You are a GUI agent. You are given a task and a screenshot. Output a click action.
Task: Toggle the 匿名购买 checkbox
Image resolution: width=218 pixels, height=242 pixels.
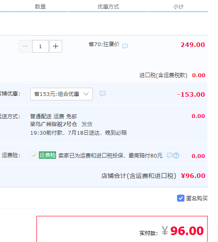(180, 198)
